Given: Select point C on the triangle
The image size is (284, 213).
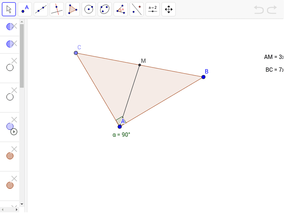Looking at the screenshot, I should click(76, 53).
